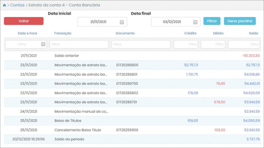The height and width of the screenshot is (148, 264).
Task: Open the Contas breadcrumb link
Action: (17, 5)
